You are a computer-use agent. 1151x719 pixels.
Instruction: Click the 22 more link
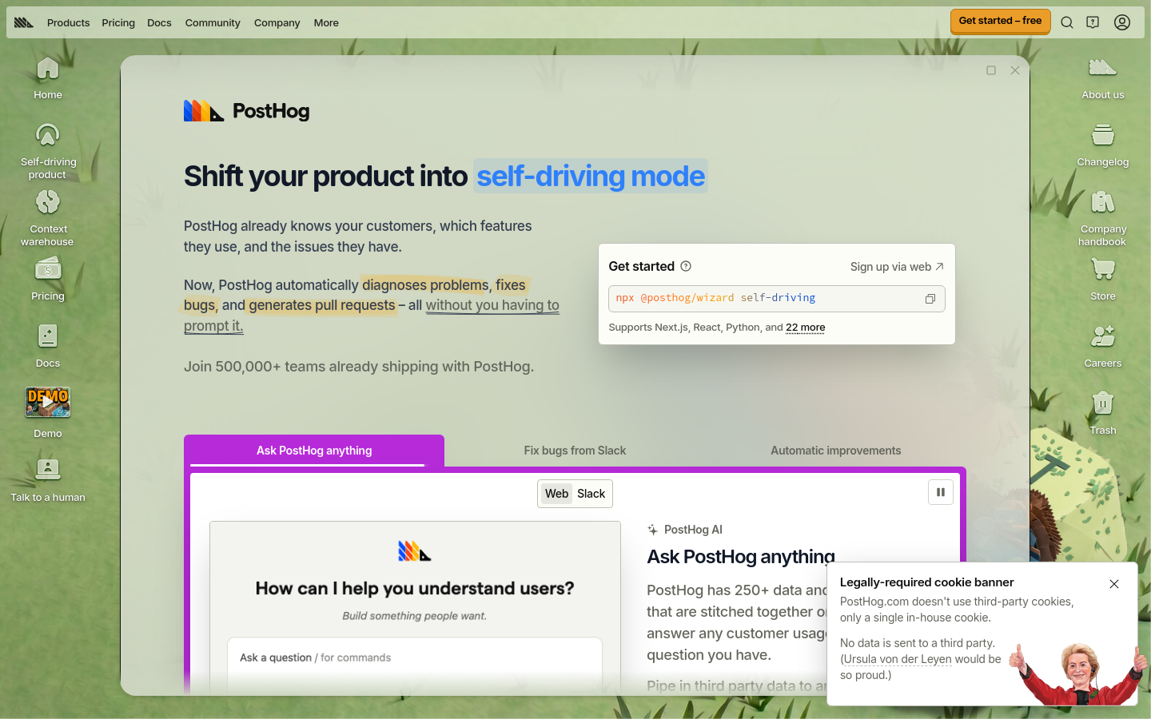click(805, 328)
